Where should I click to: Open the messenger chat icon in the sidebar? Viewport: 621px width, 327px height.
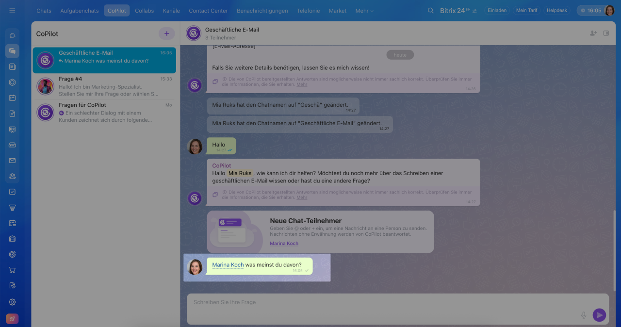(12, 51)
